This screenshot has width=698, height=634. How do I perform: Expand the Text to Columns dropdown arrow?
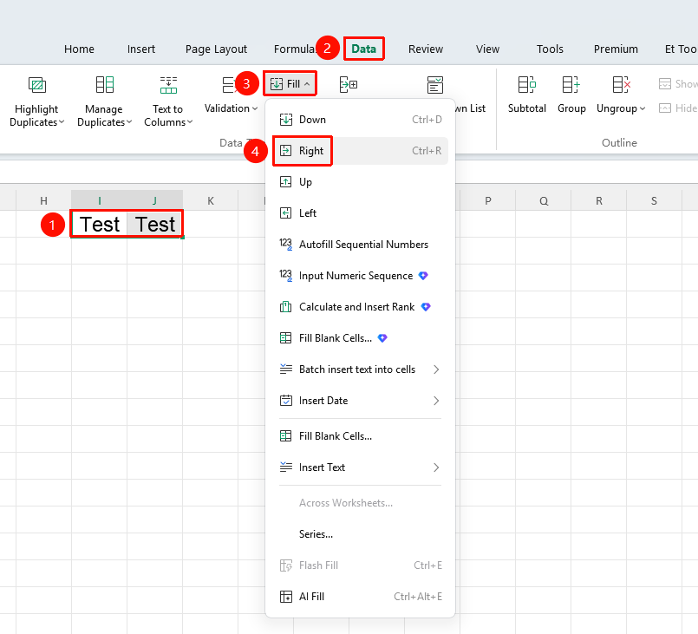coord(190,122)
